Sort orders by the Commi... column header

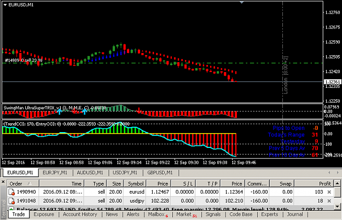[x=257, y=183]
